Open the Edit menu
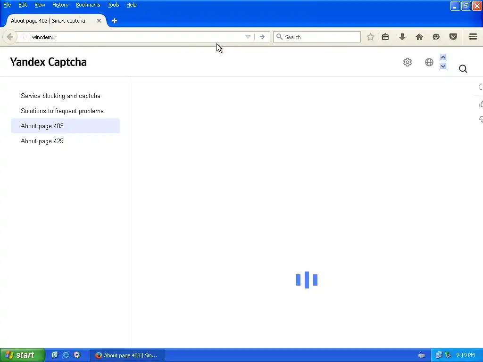Image resolution: width=483 pixels, height=362 pixels. click(x=23, y=5)
